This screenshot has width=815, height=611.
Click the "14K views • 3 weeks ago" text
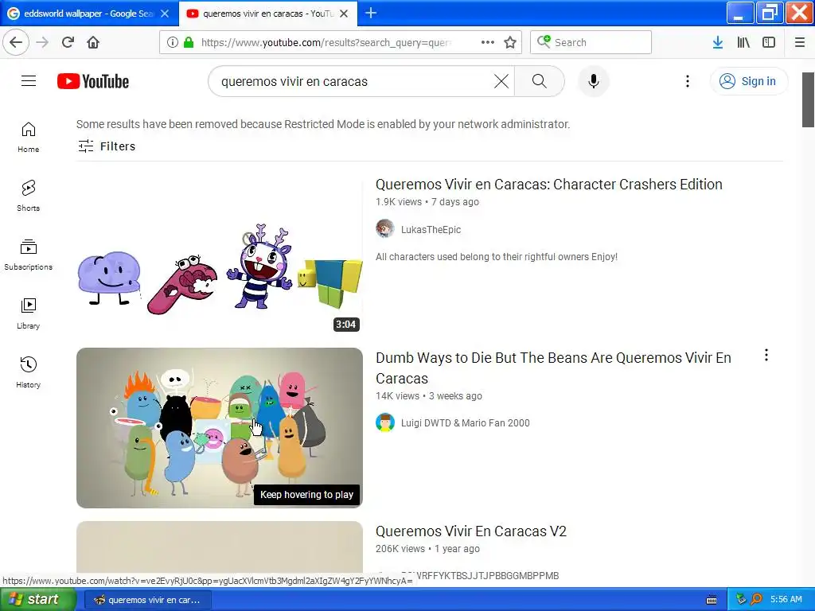[x=429, y=396]
